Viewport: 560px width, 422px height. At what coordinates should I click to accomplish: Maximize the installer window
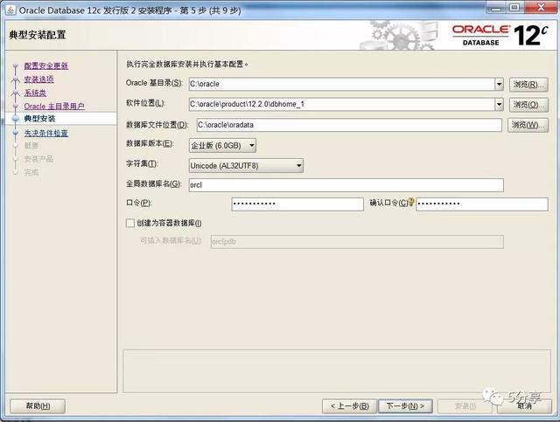point(514,8)
